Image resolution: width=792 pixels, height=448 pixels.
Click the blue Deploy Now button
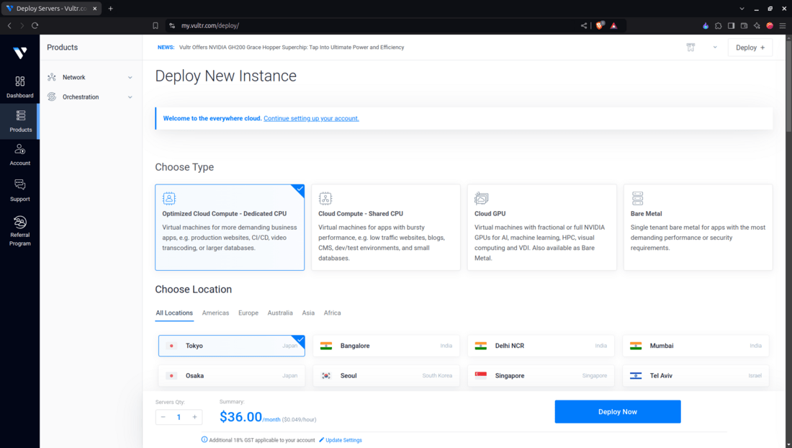[617, 412]
